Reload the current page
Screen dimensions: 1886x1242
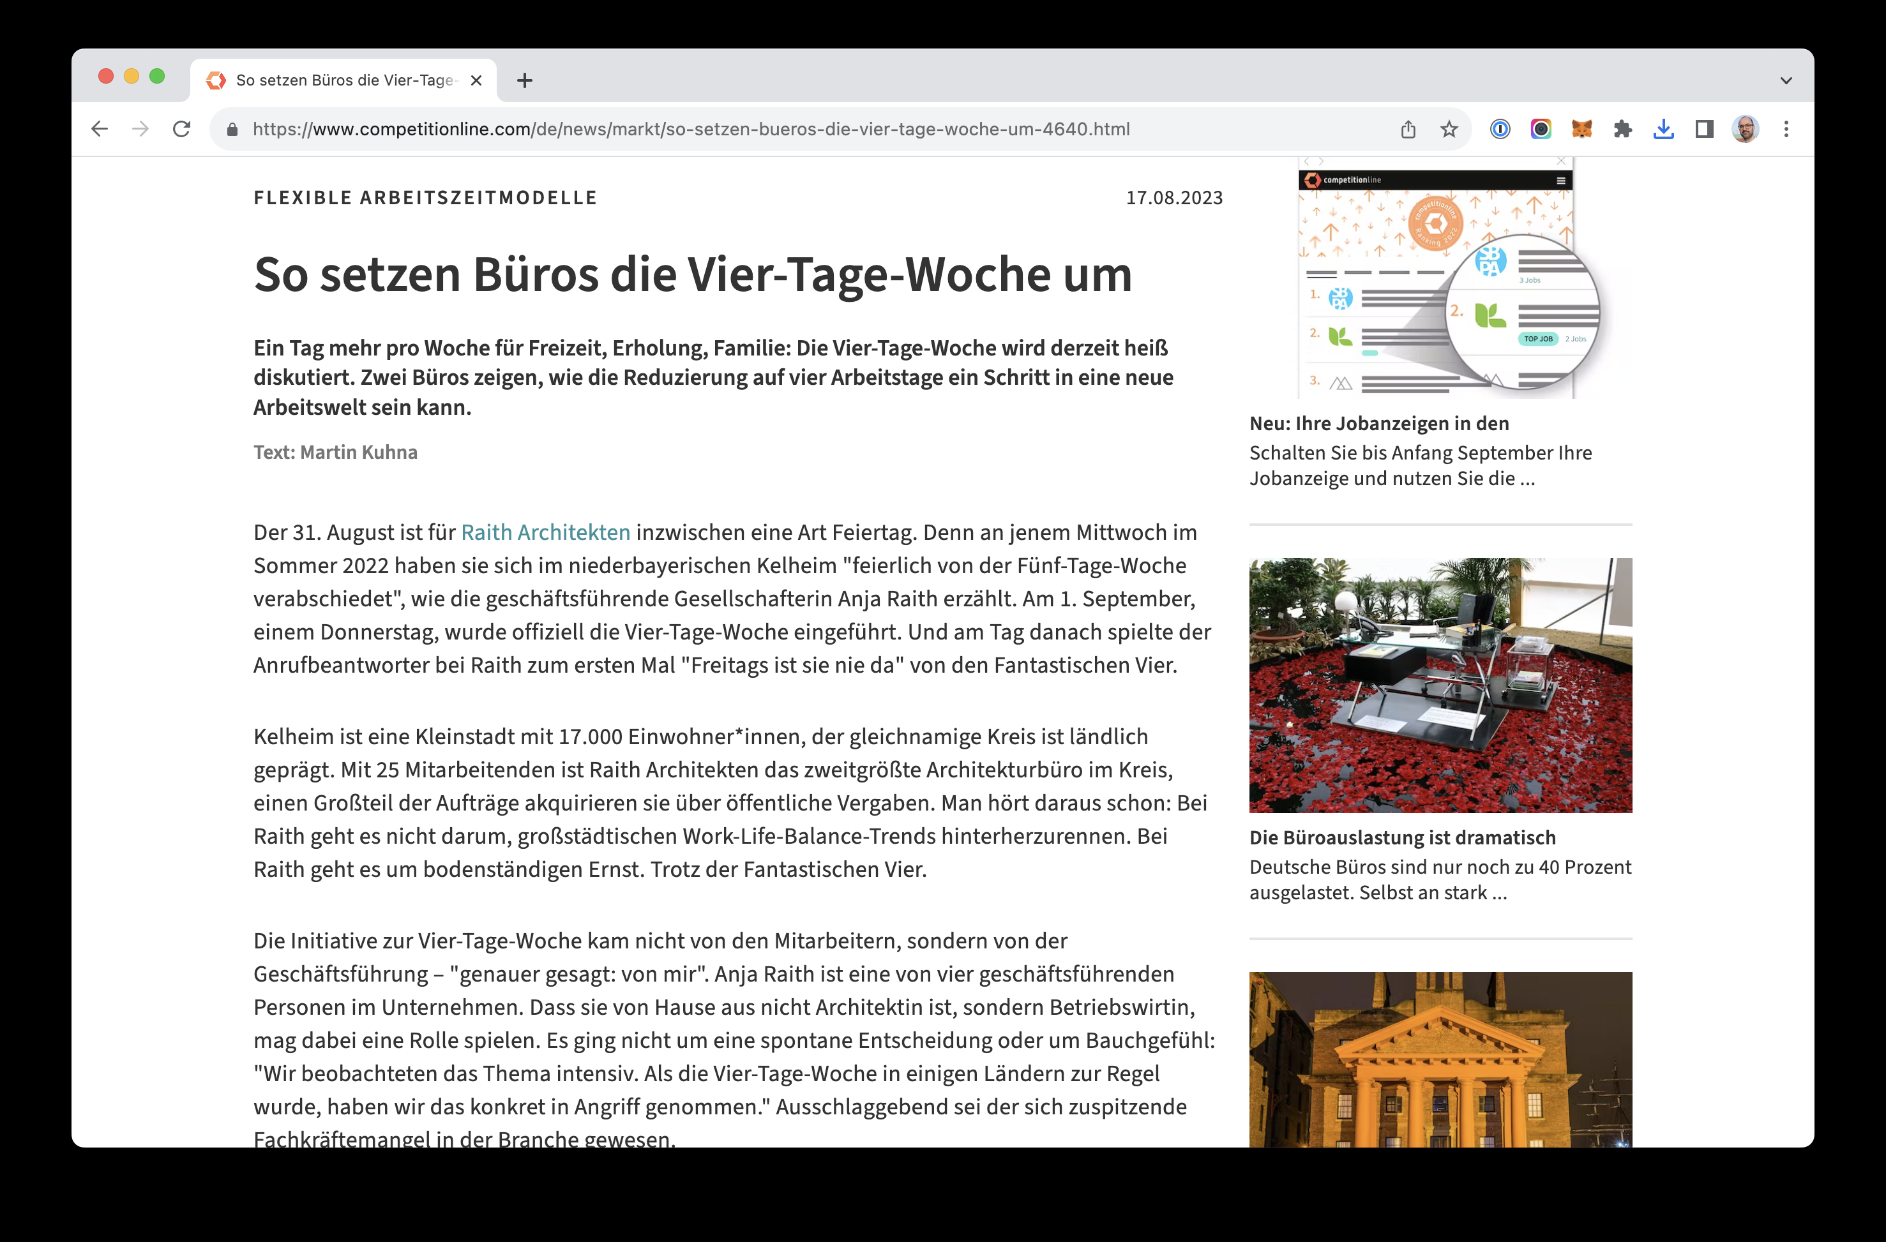[x=181, y=129]
